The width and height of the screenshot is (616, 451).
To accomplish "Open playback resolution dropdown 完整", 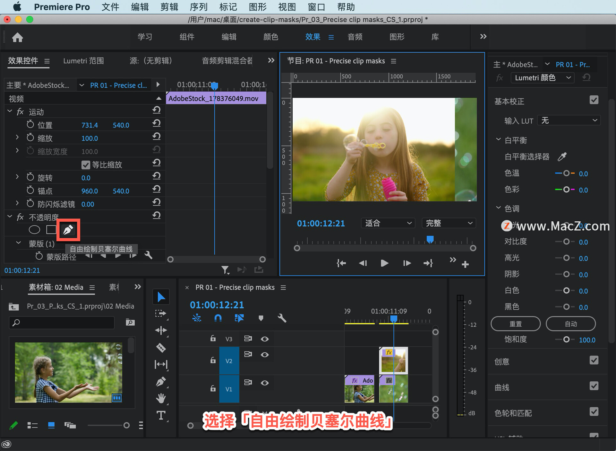I will point(449,223).
